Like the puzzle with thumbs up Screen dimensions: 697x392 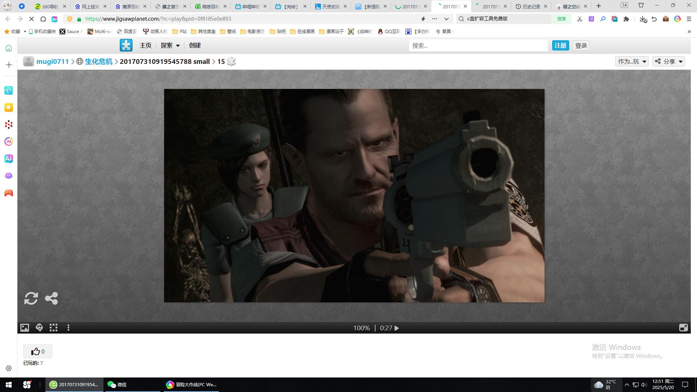point(38,351)
